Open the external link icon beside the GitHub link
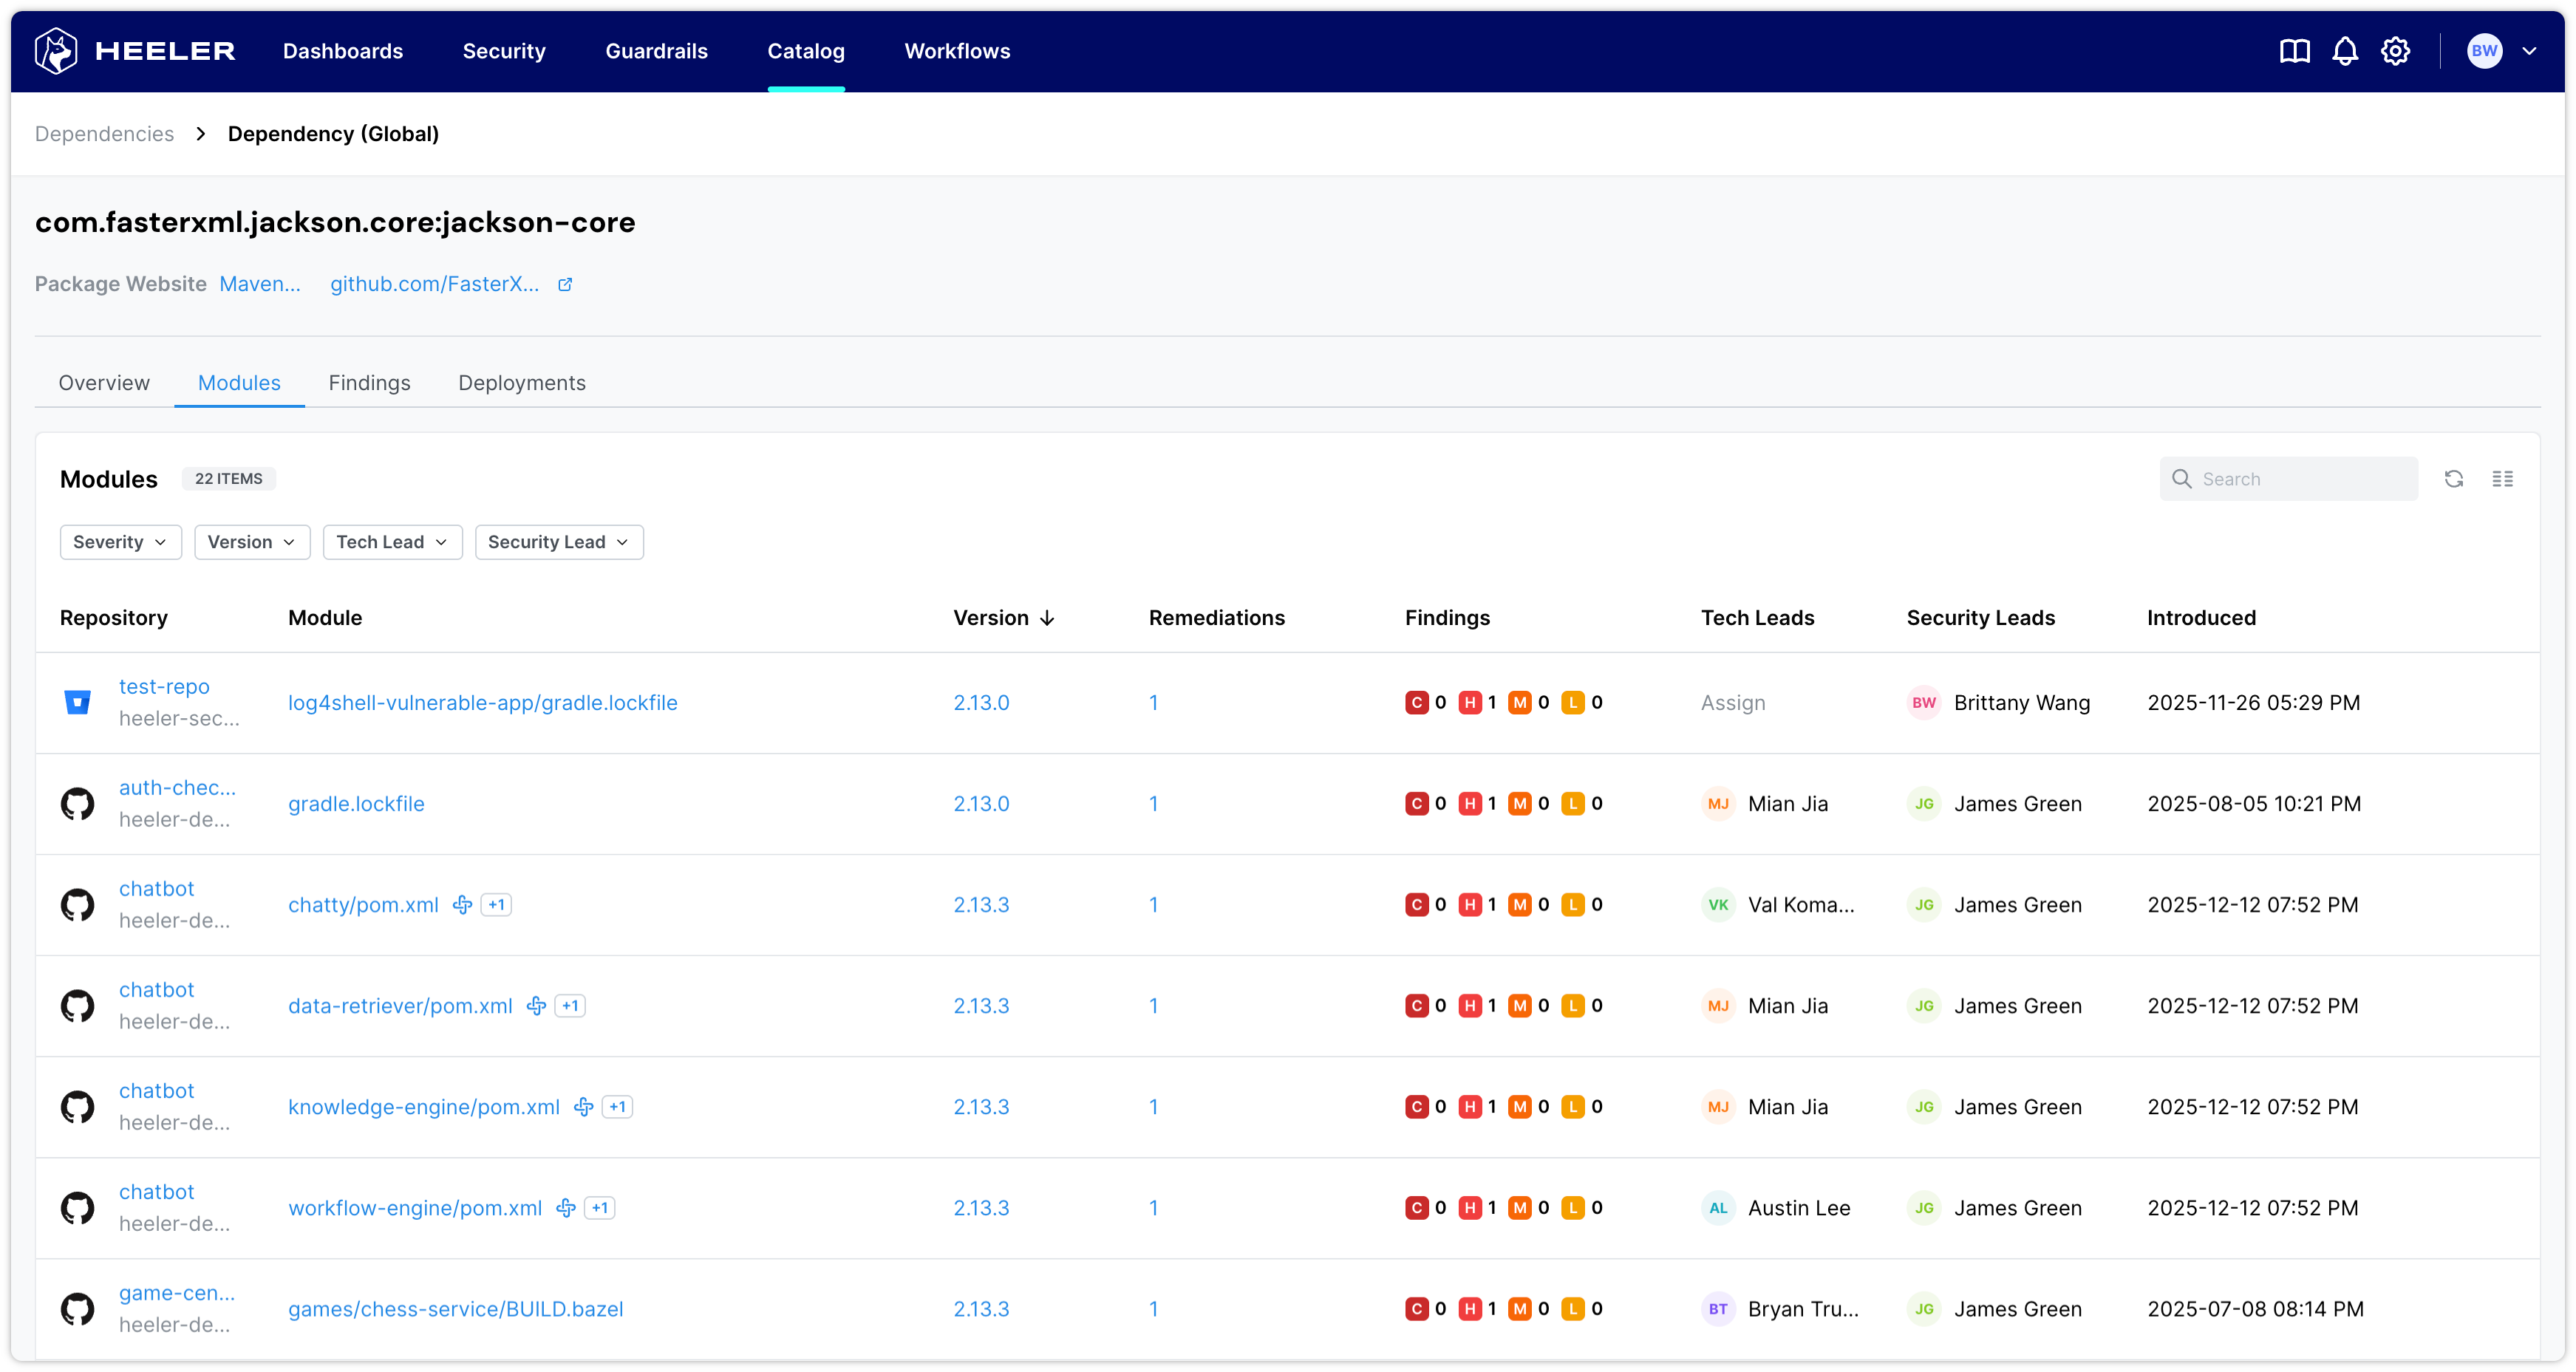This screenshot has width=2576, height=1372. [x=565, y=285]
